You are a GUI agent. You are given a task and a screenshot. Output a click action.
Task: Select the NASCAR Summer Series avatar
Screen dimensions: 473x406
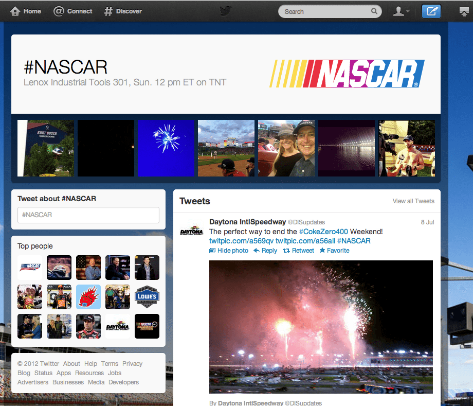tap(147, 326)
